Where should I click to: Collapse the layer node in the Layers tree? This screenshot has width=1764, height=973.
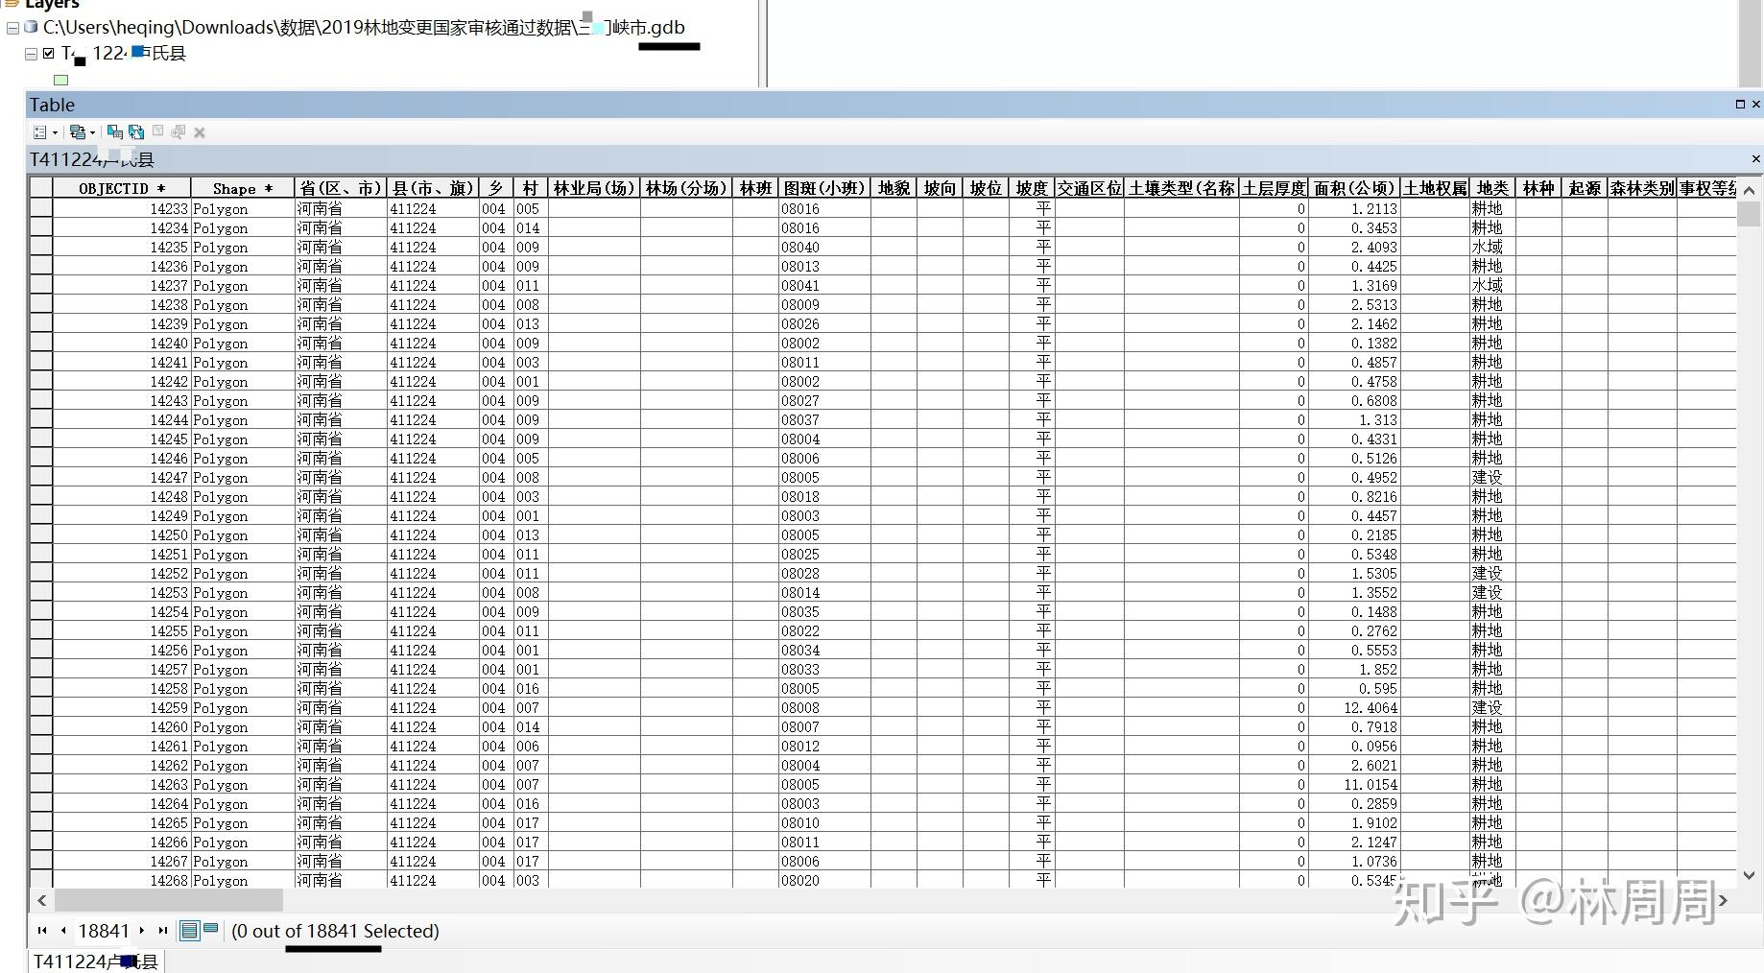[x=32, y=54]
